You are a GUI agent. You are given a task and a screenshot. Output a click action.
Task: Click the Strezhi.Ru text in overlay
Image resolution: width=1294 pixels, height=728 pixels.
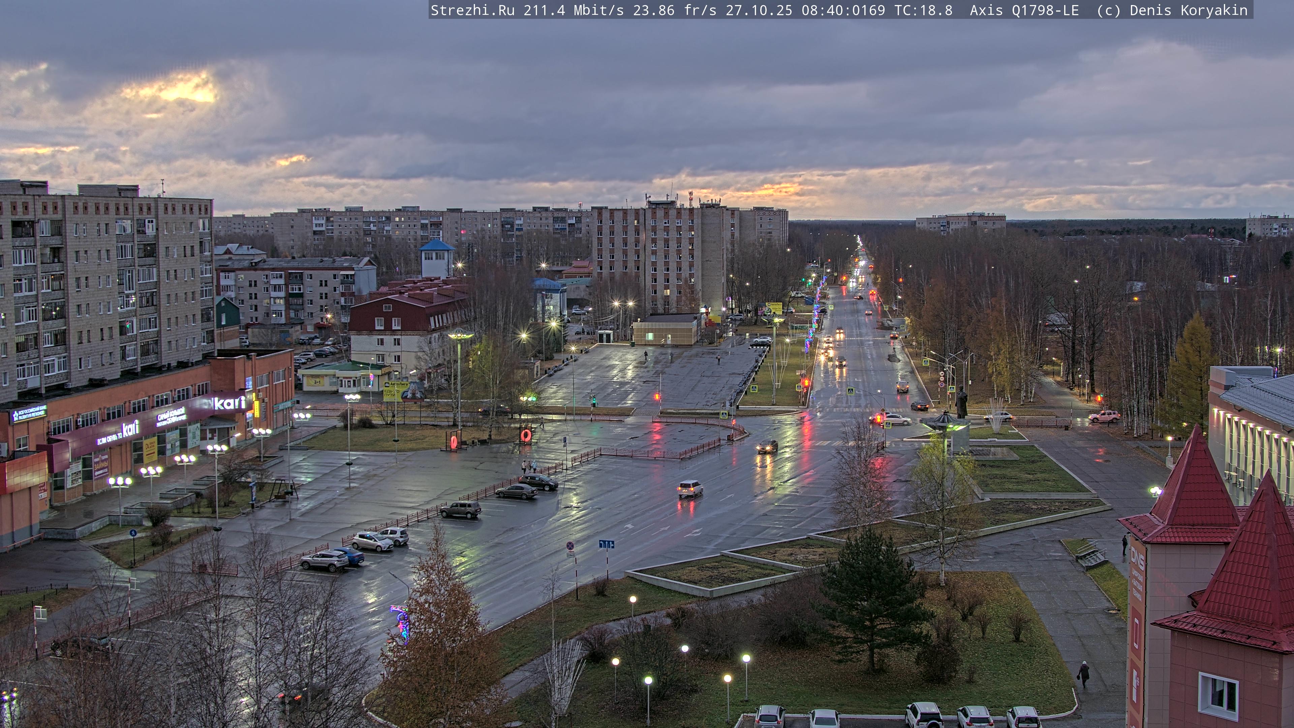(x=472, y=10)
